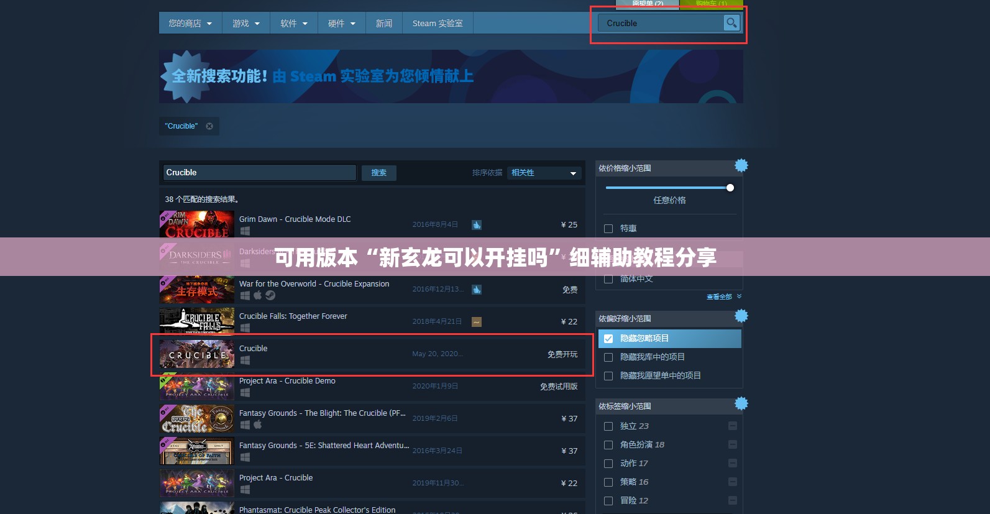
Task: Click the Windows icon under Fantasy Grounds - 5E
Action: [x=245, y=457]
